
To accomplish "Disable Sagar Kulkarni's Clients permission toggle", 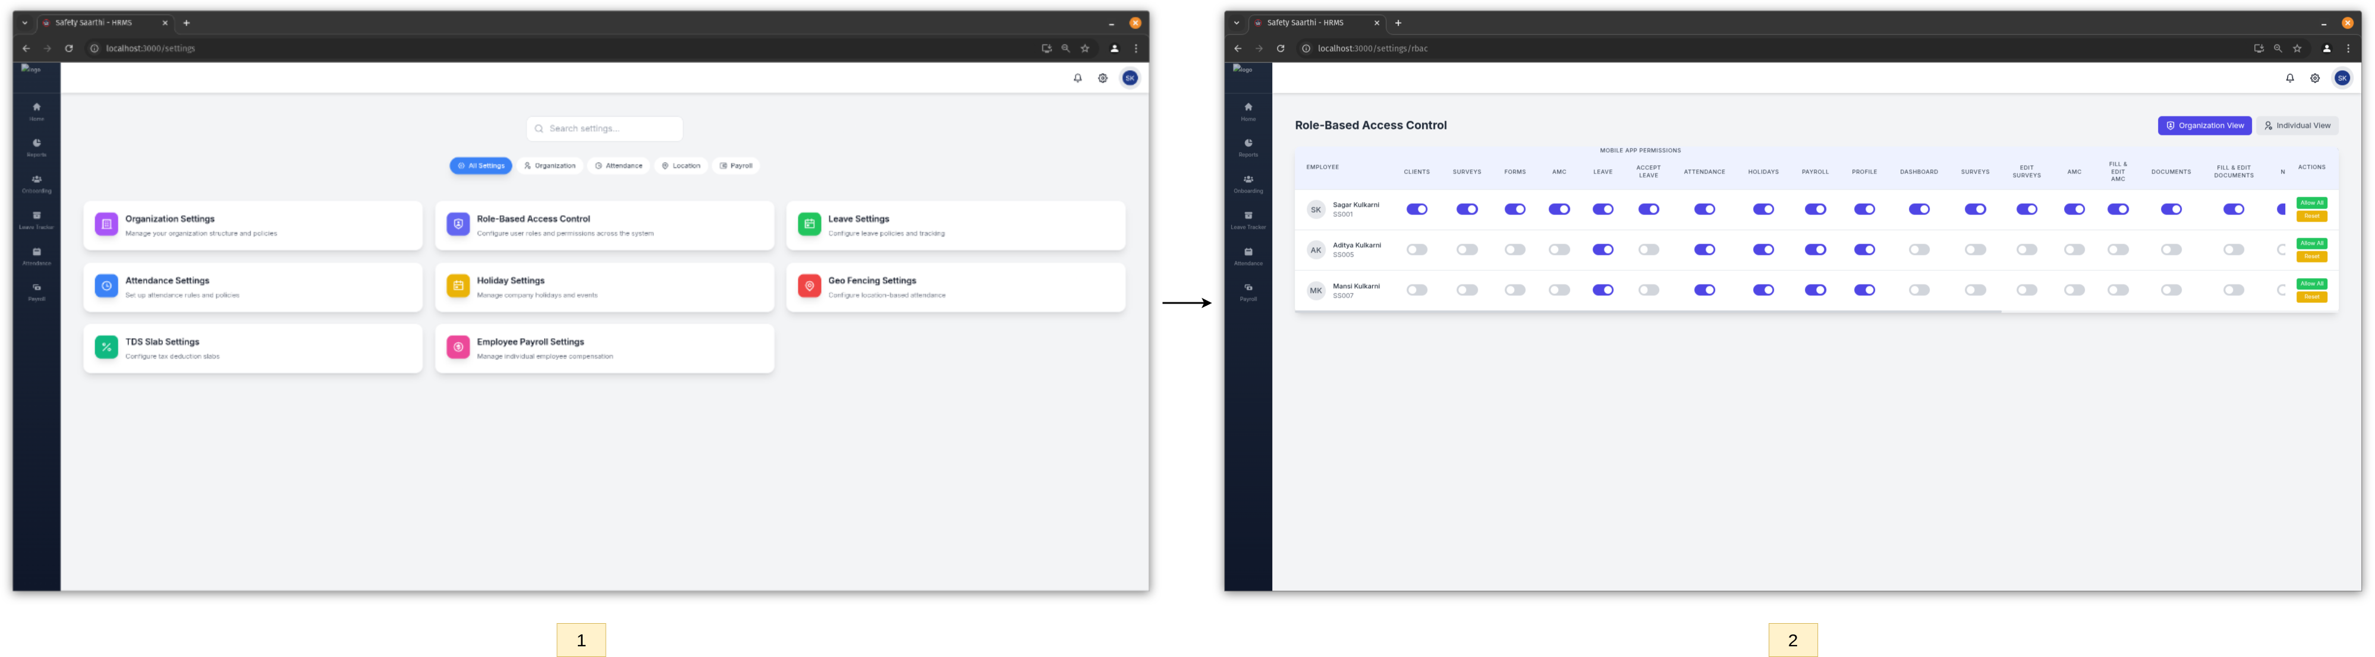I will tap(1416, 209).
